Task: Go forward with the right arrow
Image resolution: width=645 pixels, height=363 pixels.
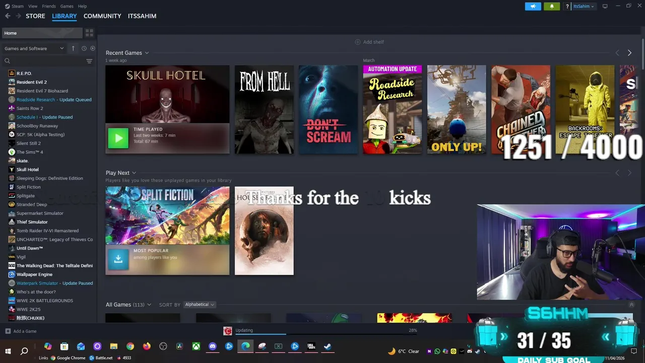Action: [x=19, y=16]
